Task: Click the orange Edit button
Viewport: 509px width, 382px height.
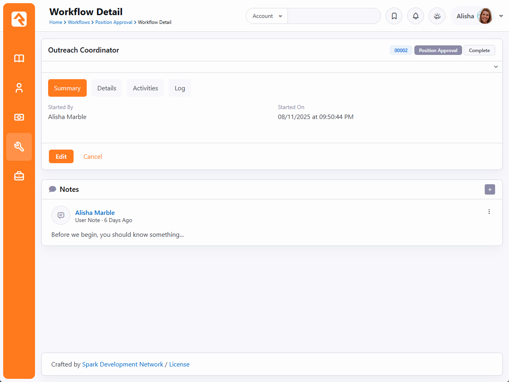Action: (61, 156)
